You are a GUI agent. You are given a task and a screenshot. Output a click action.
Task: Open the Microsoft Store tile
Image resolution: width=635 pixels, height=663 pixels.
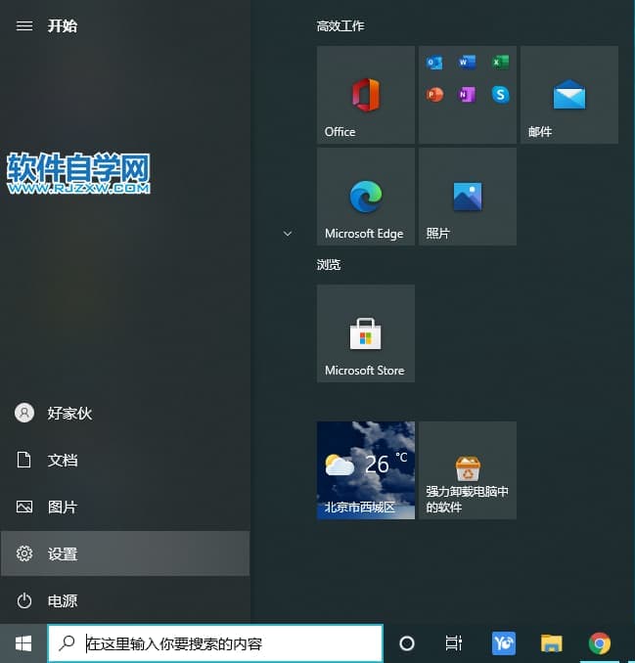coord(366,333)
